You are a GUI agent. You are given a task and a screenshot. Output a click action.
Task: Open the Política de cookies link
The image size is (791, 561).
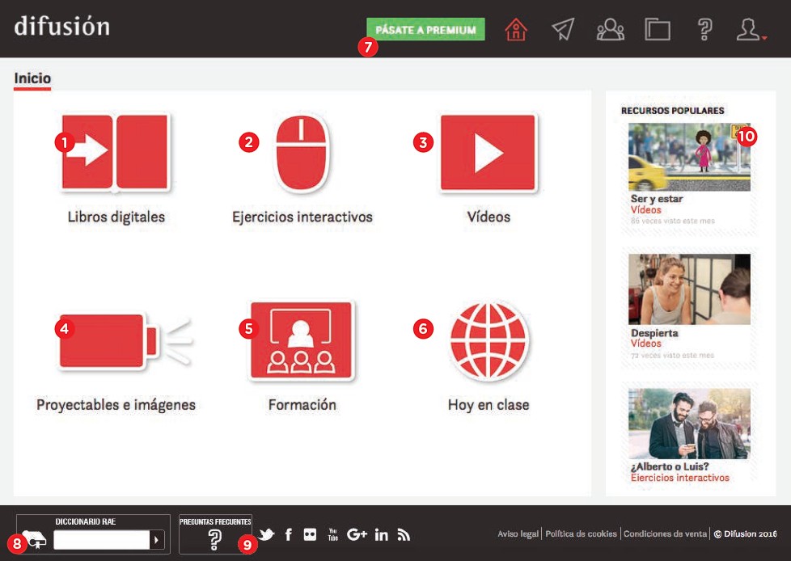(582, 534)
